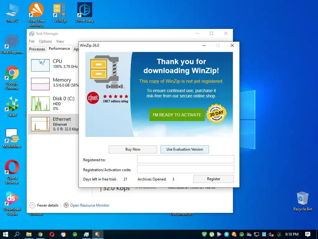Screen dimensions: 318x239
Task: Click the Salad tray icon
Action: pyautogui.click(x=279, y=234)
